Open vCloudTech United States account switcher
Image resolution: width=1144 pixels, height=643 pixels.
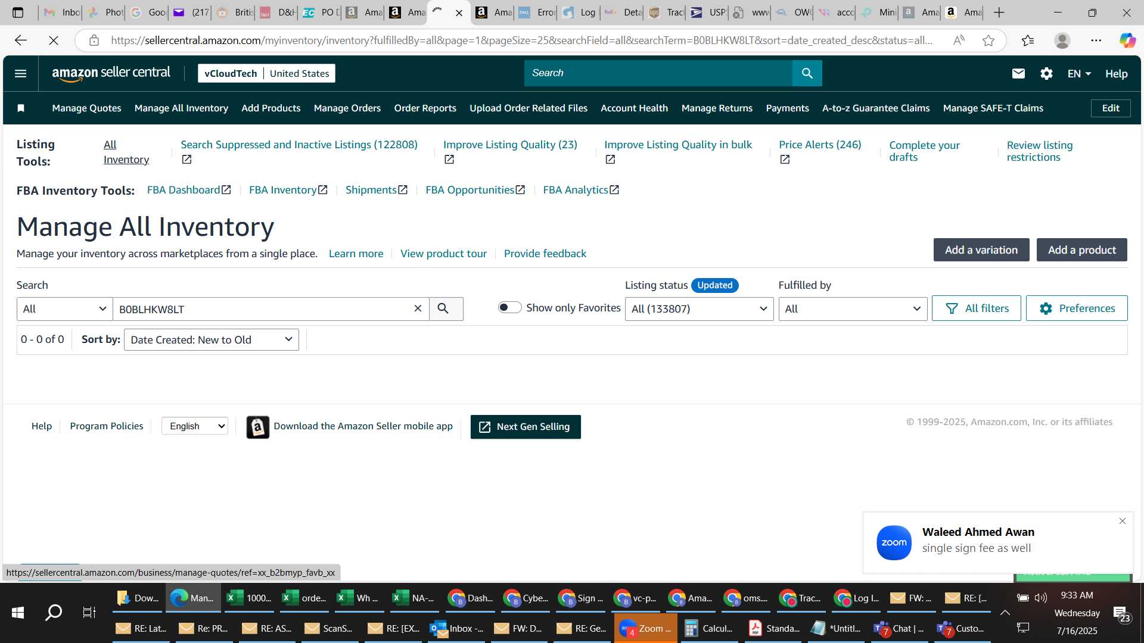click(266, 73)
